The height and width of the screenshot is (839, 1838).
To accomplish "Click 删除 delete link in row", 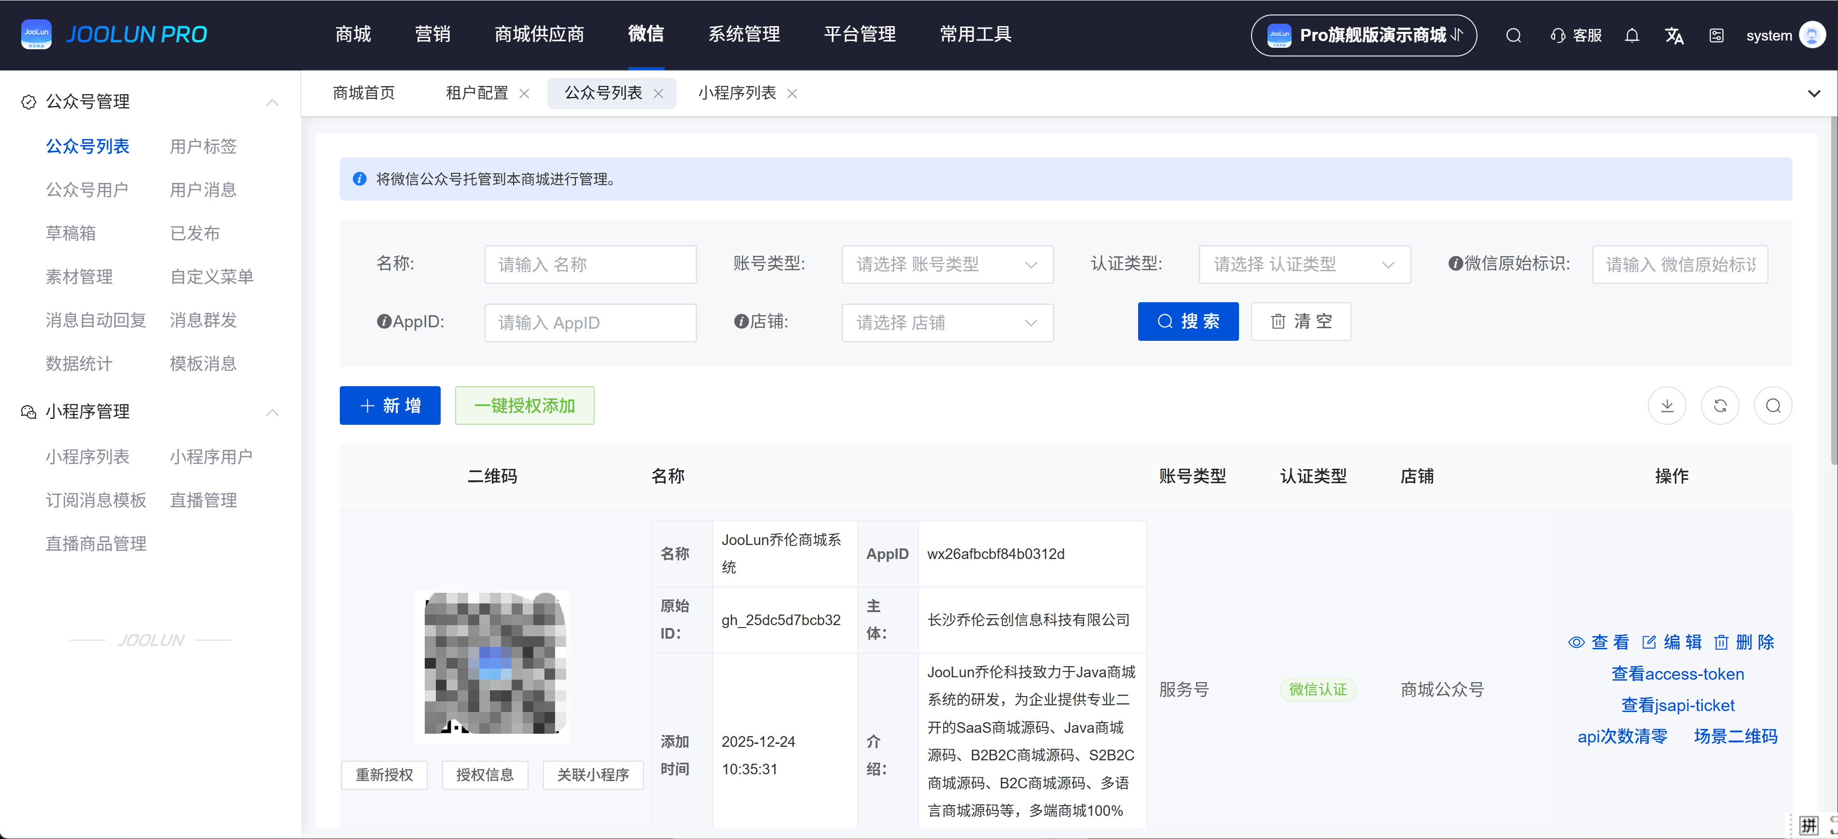I will (1744, 643).
